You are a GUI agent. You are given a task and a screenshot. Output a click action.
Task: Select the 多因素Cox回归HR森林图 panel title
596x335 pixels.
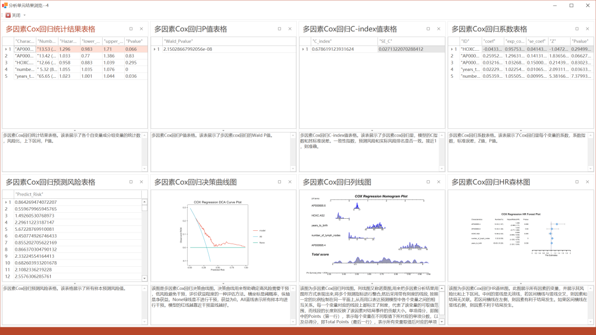point(491,182)
